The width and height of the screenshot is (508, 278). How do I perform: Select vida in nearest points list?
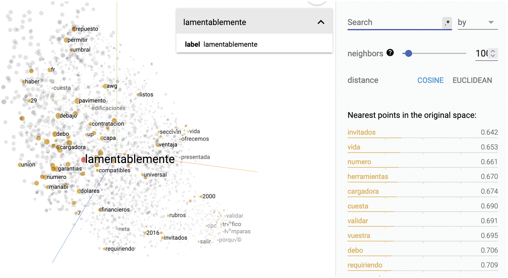(x=354, y=147)
